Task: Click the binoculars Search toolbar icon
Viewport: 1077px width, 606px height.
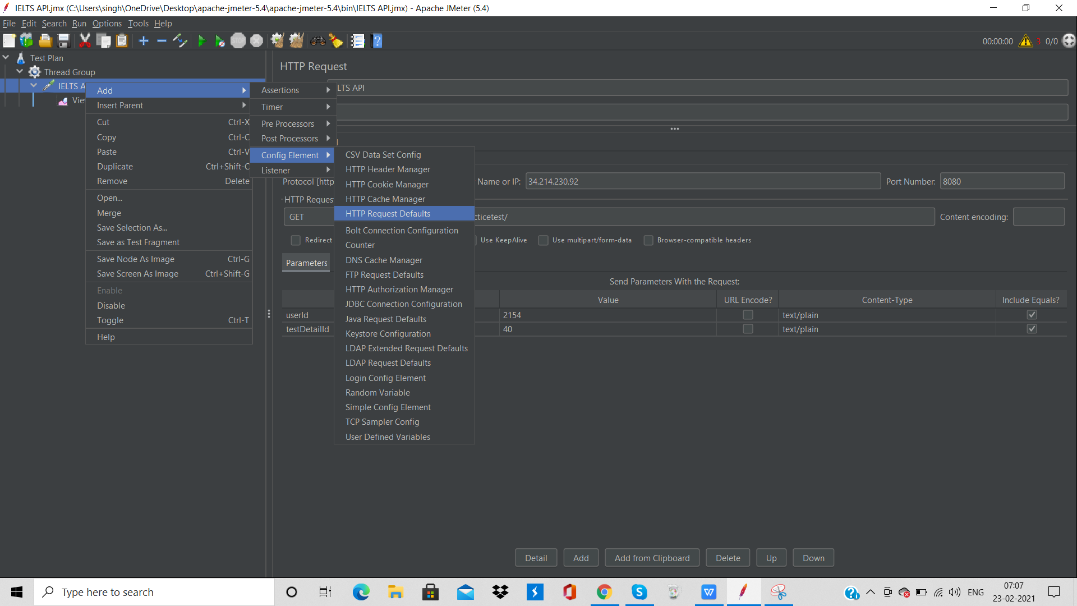Action: click(x=317, y=41)
